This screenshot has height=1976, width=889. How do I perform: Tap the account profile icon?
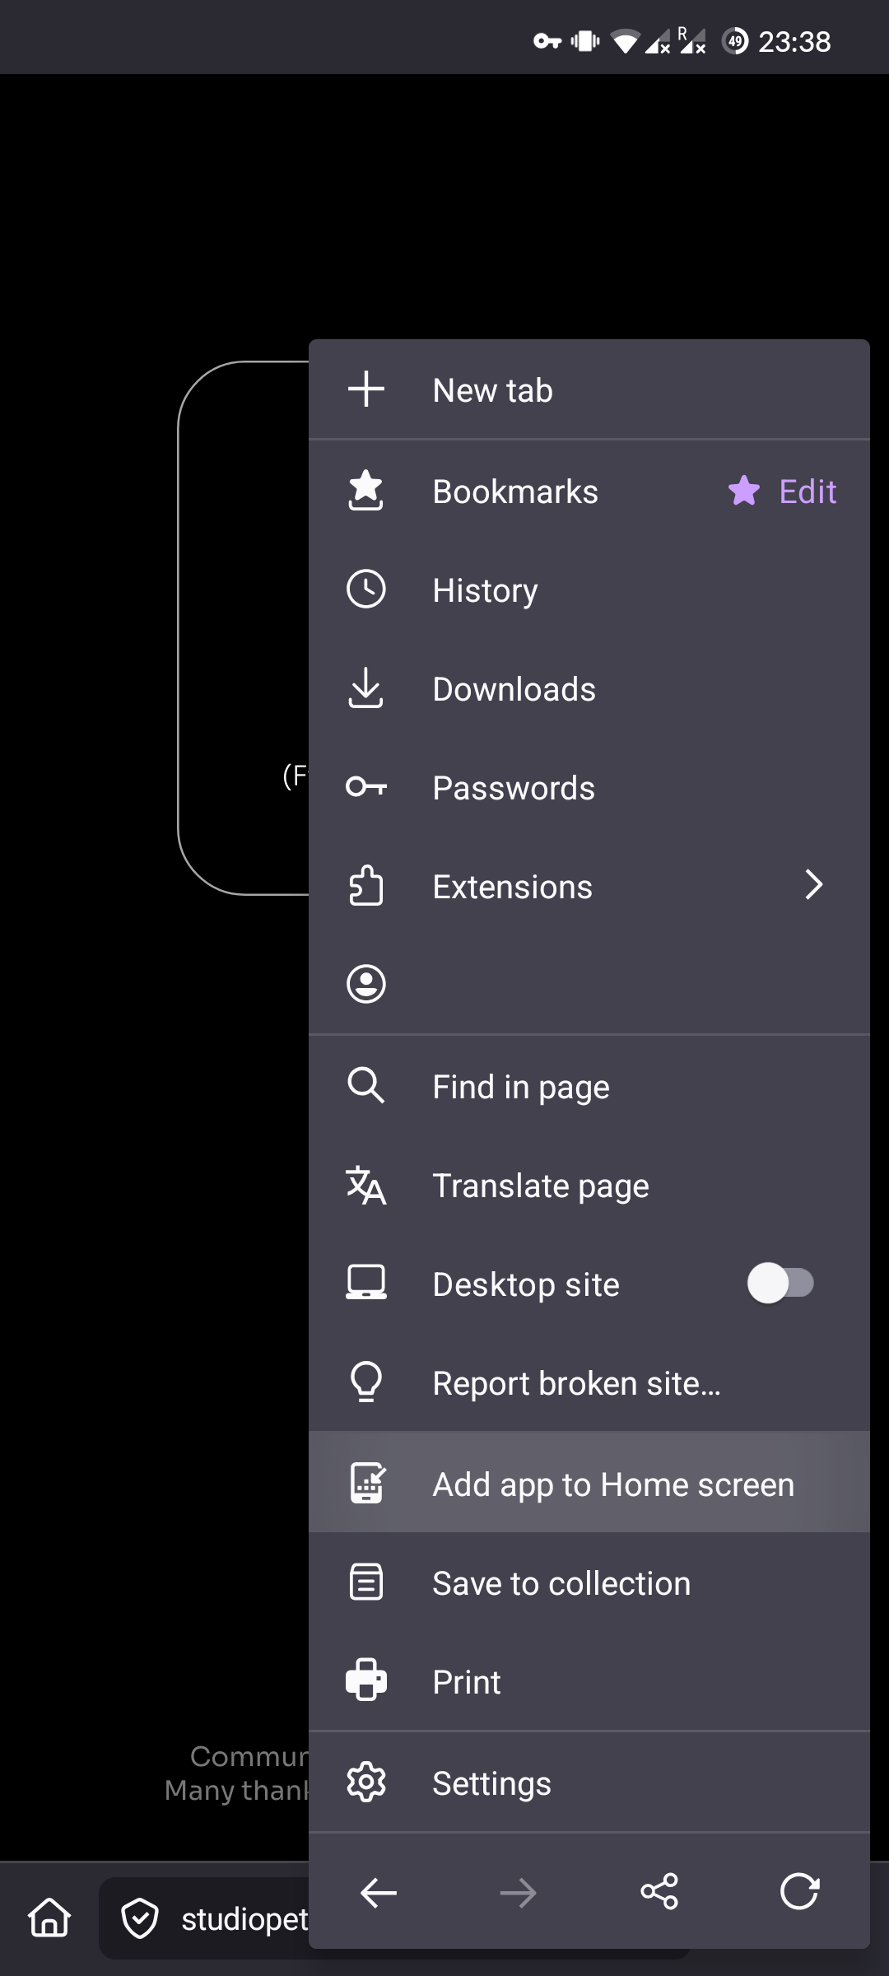[x=366, y=984]
